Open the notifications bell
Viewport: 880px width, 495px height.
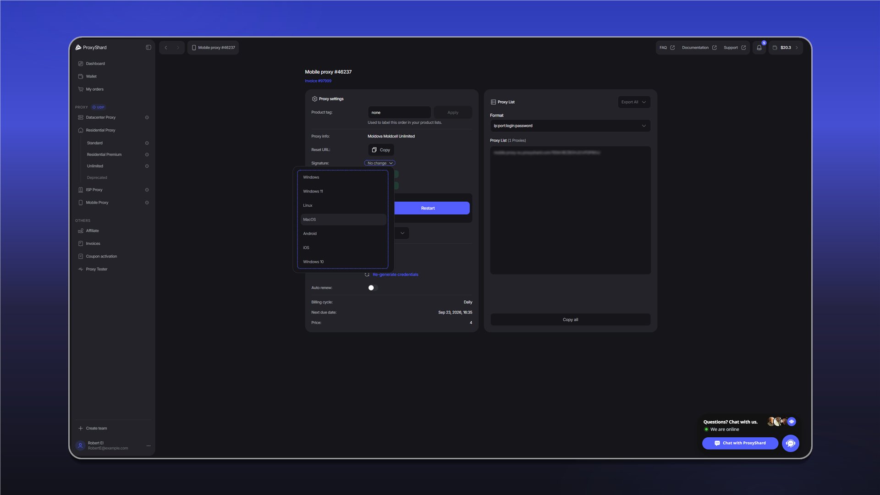tap(759, 48)
